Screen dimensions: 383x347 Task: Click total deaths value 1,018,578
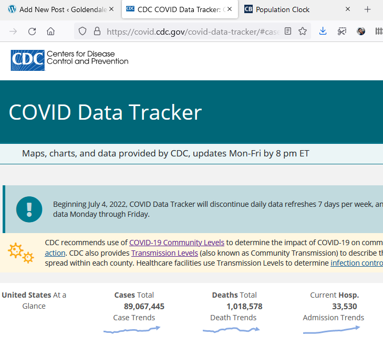click(x=244, y=307)
